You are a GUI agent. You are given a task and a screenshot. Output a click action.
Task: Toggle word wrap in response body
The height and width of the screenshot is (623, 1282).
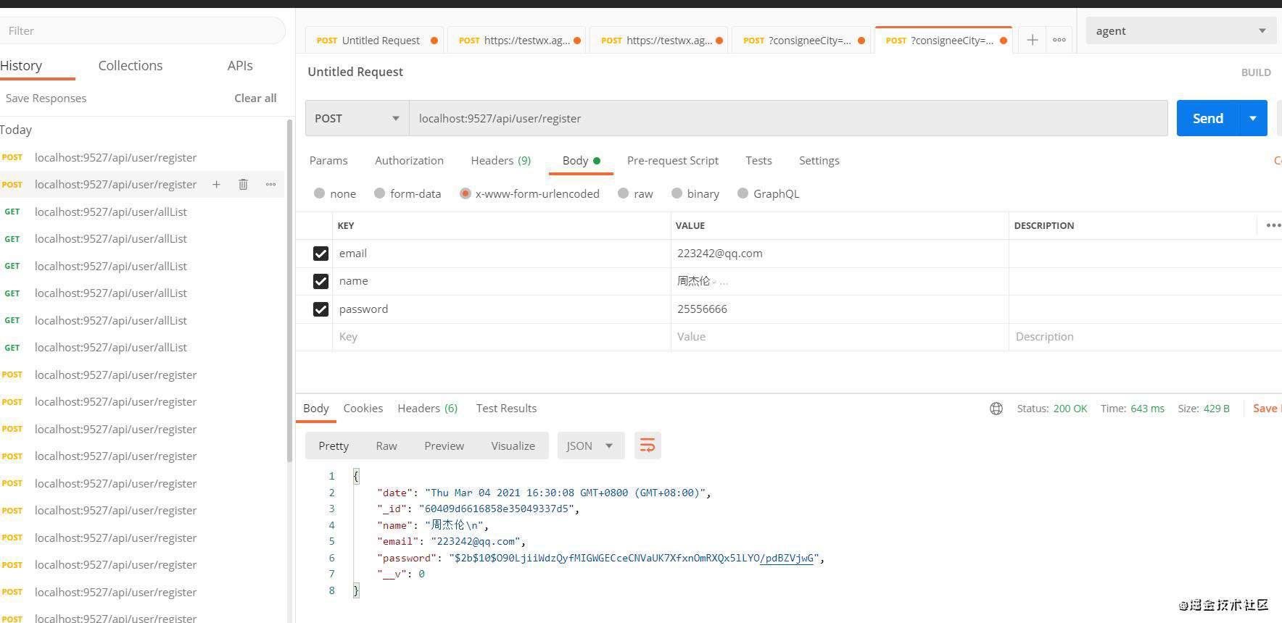(x=648, y=446)
